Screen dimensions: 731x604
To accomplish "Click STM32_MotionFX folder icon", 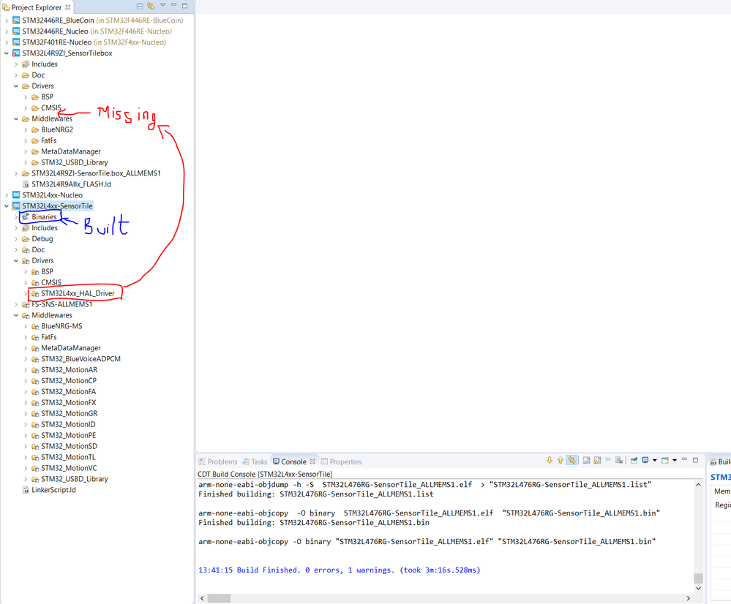I will [35, 403].
